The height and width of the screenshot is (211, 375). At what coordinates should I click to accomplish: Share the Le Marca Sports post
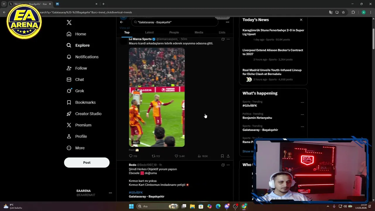[228, 156]
